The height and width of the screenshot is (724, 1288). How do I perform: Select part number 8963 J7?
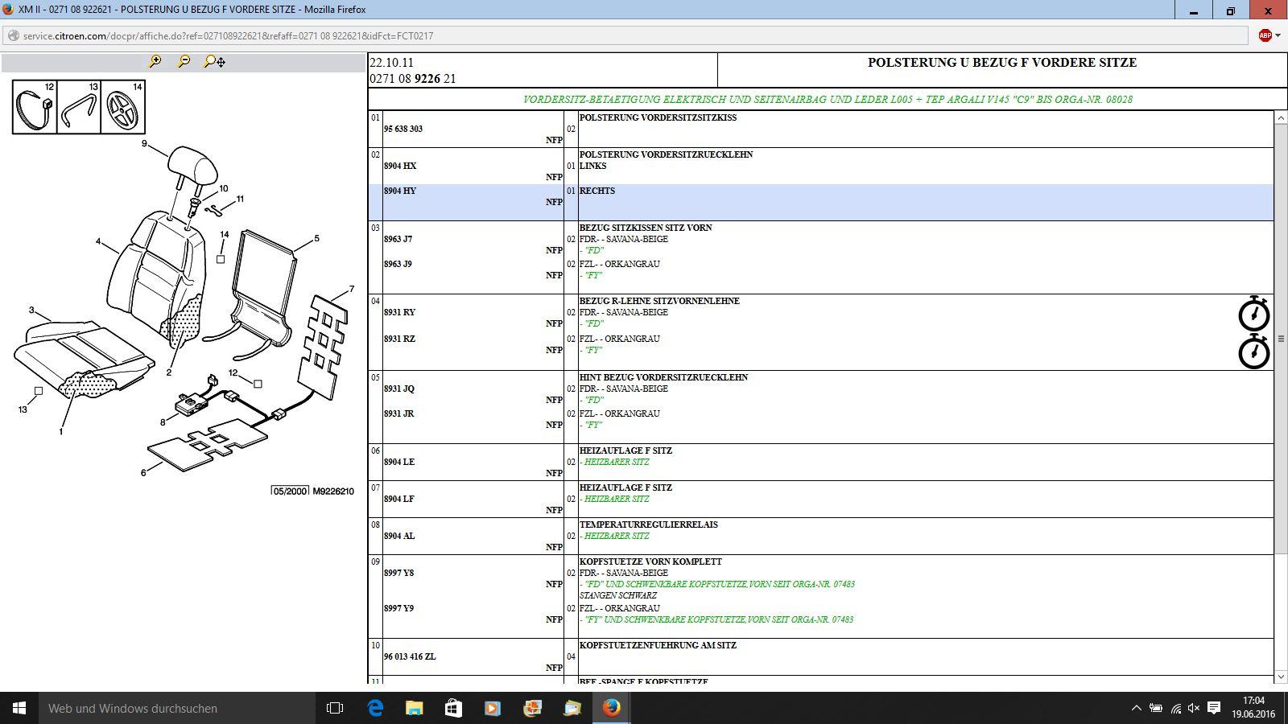tap(398, 239)
